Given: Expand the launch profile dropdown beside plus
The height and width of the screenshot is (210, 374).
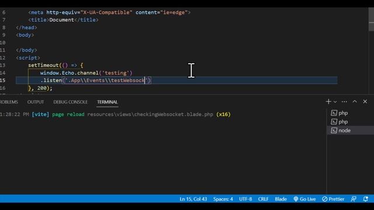Looking at the screenshot, I should 335,102.
